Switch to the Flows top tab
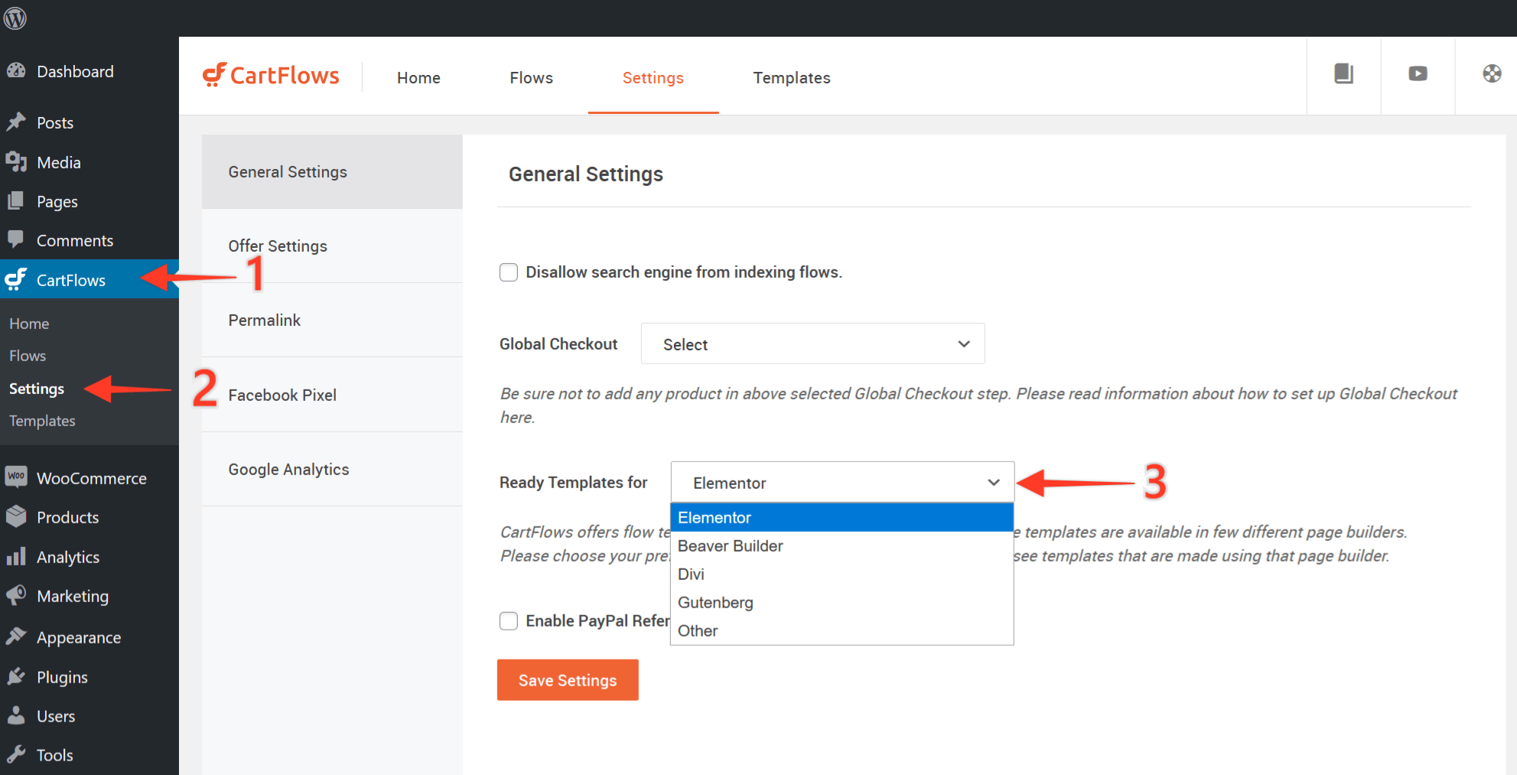1517x775 pixels. [x=531, y=78]
